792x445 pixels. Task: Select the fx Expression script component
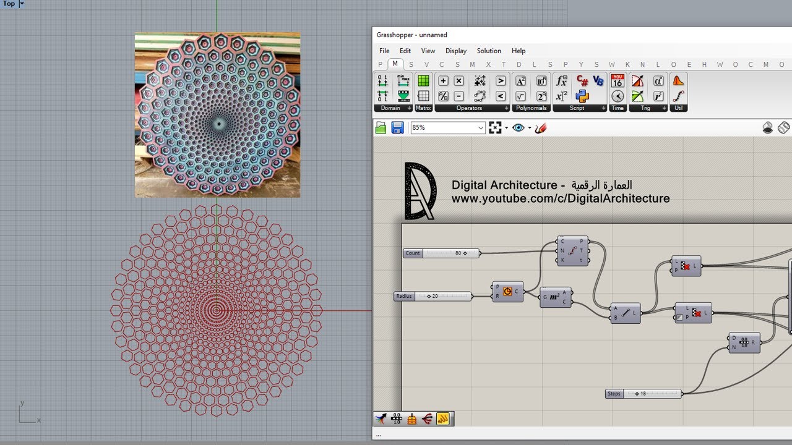(x=561, y=81)
